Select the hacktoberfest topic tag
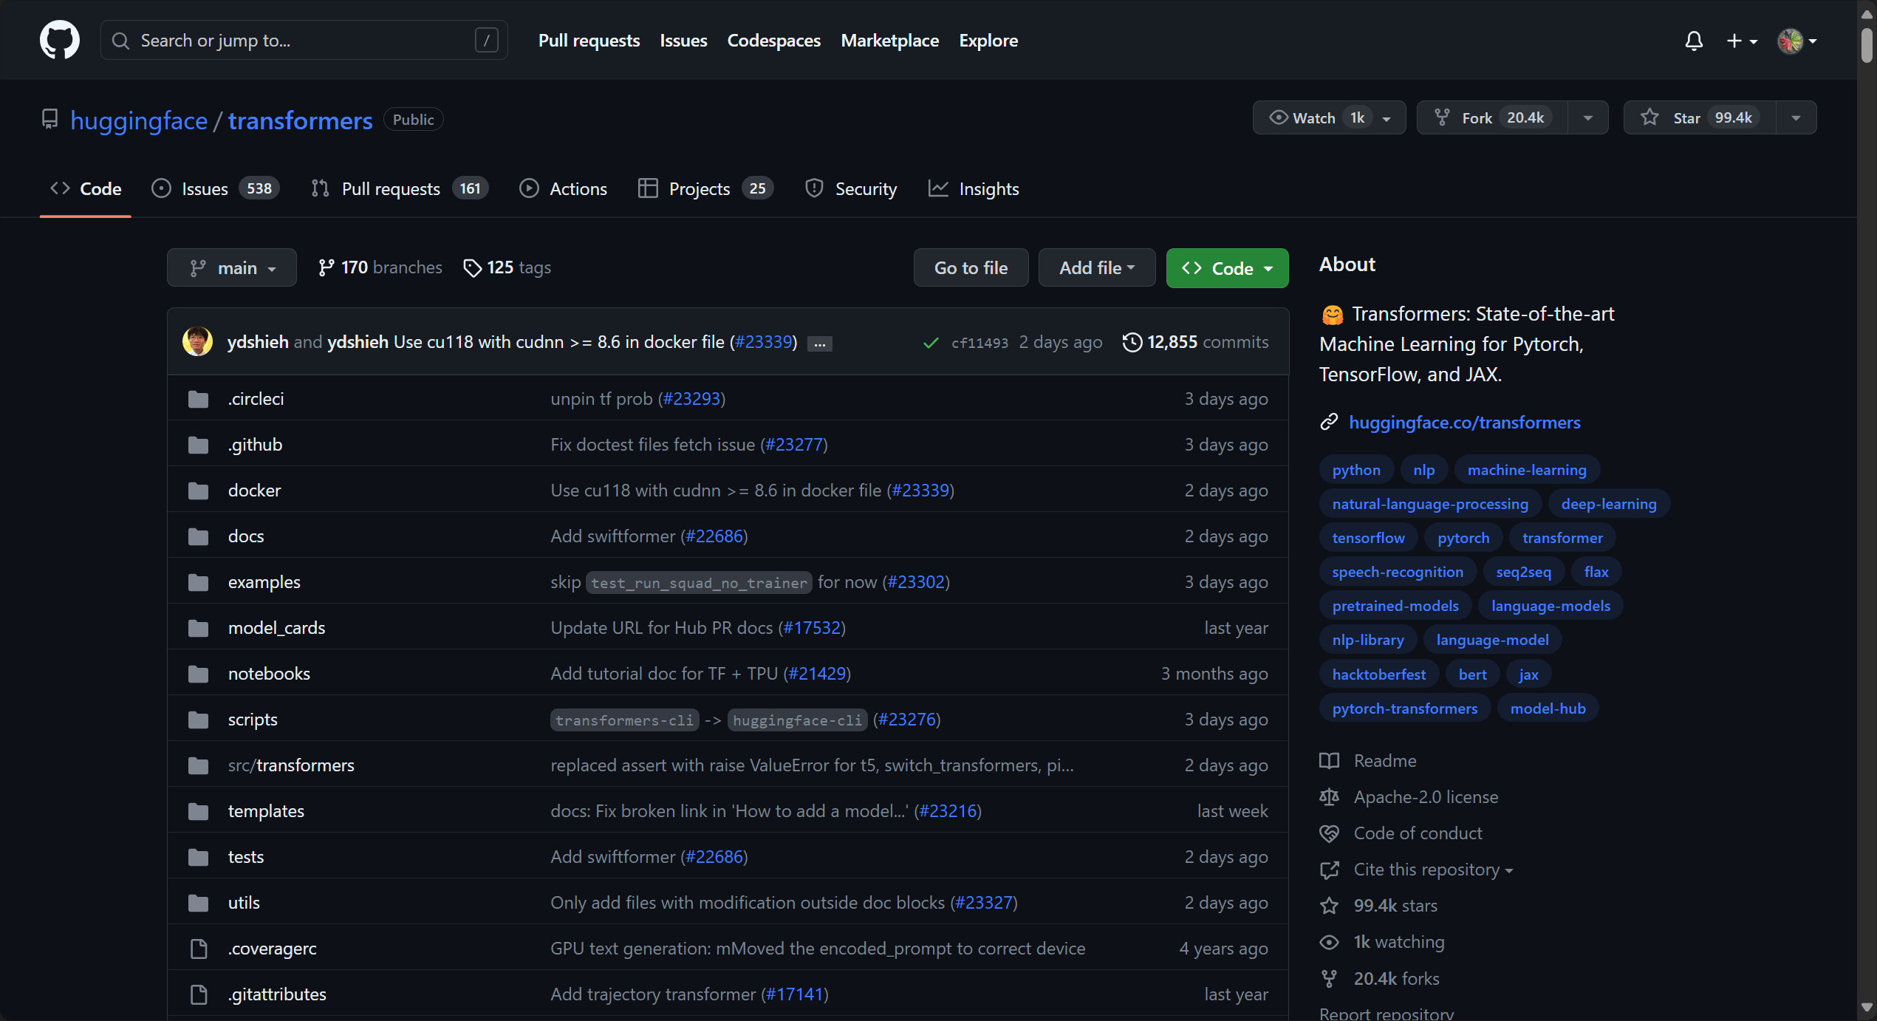 pos(1378,674)
